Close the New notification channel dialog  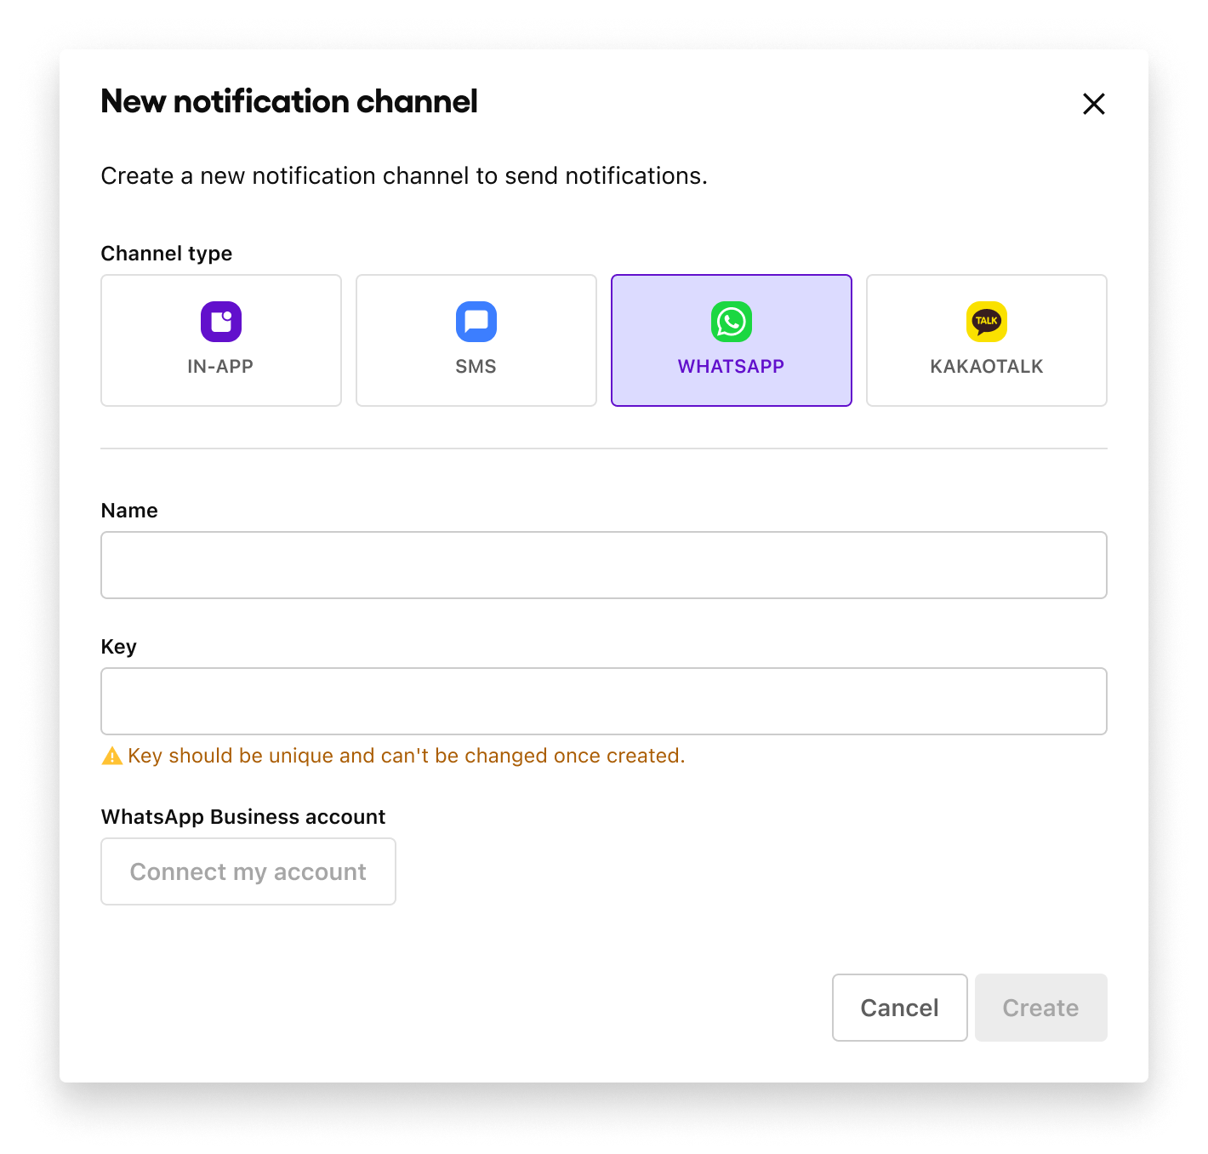[1093, 104]
